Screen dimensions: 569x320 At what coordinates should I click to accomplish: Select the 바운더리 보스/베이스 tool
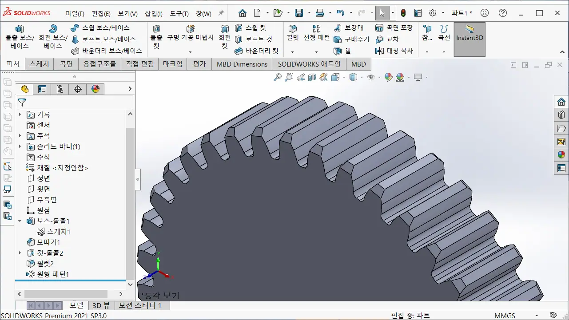click(106, 51)
